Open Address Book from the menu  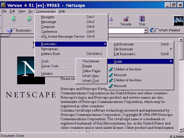pos(71,54)
